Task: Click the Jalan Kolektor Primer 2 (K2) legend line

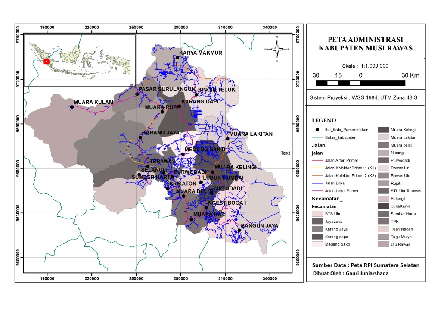Action: [x=317, y=175]
